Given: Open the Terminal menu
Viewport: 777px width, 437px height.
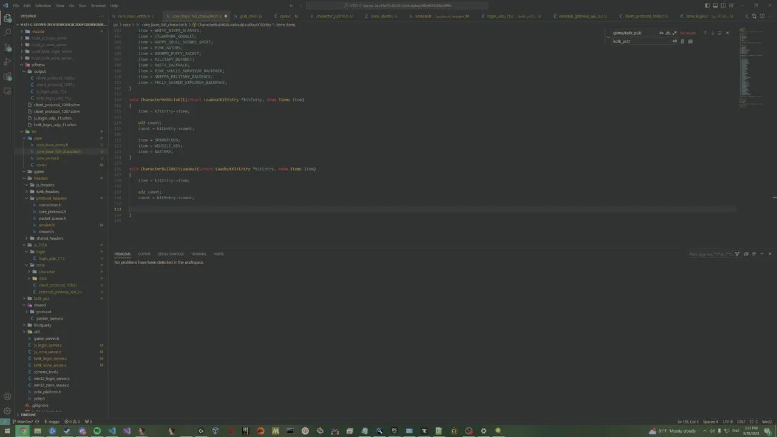Looking at the screenshot, I should (x=98, y=5).
